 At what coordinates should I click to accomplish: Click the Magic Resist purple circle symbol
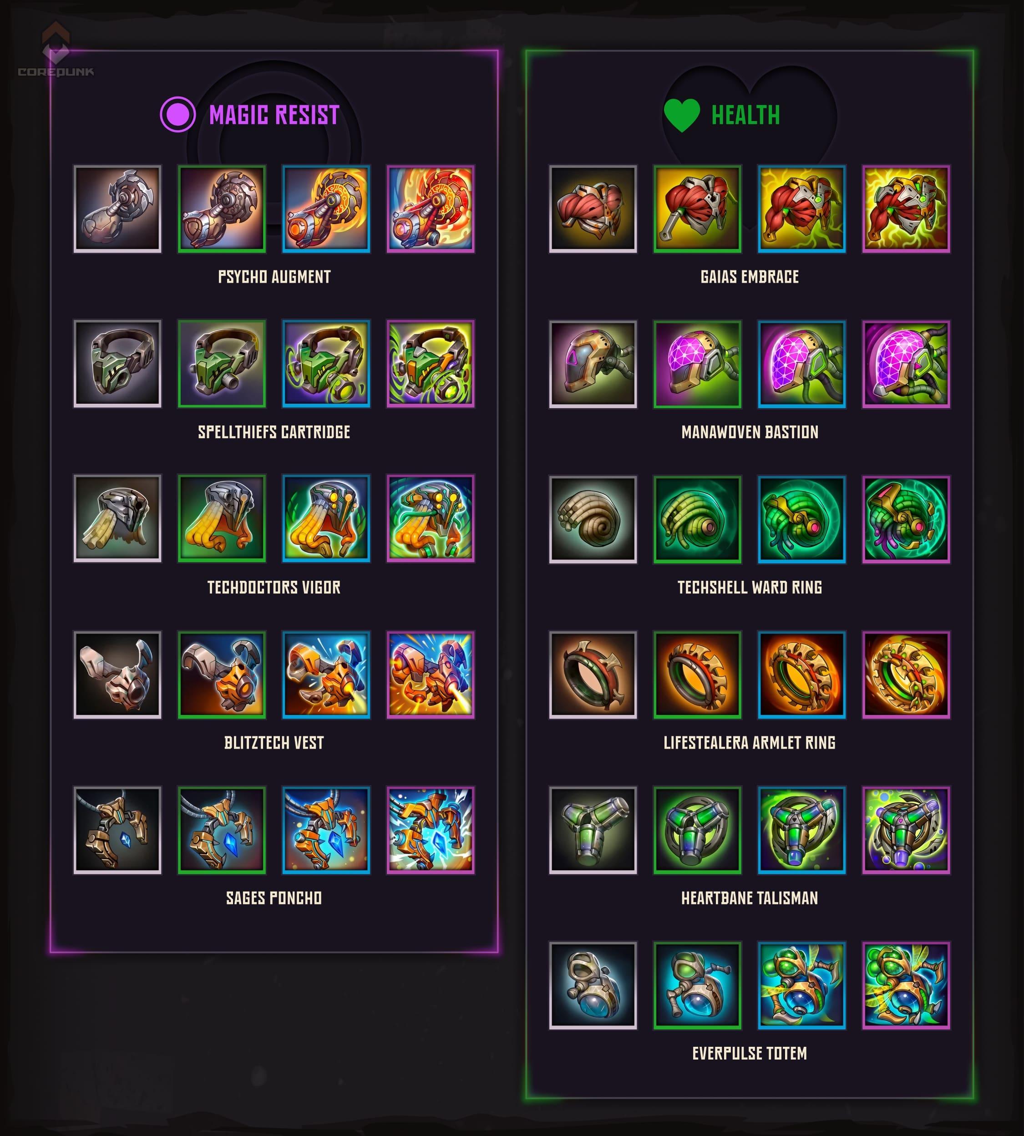point(178,114)
